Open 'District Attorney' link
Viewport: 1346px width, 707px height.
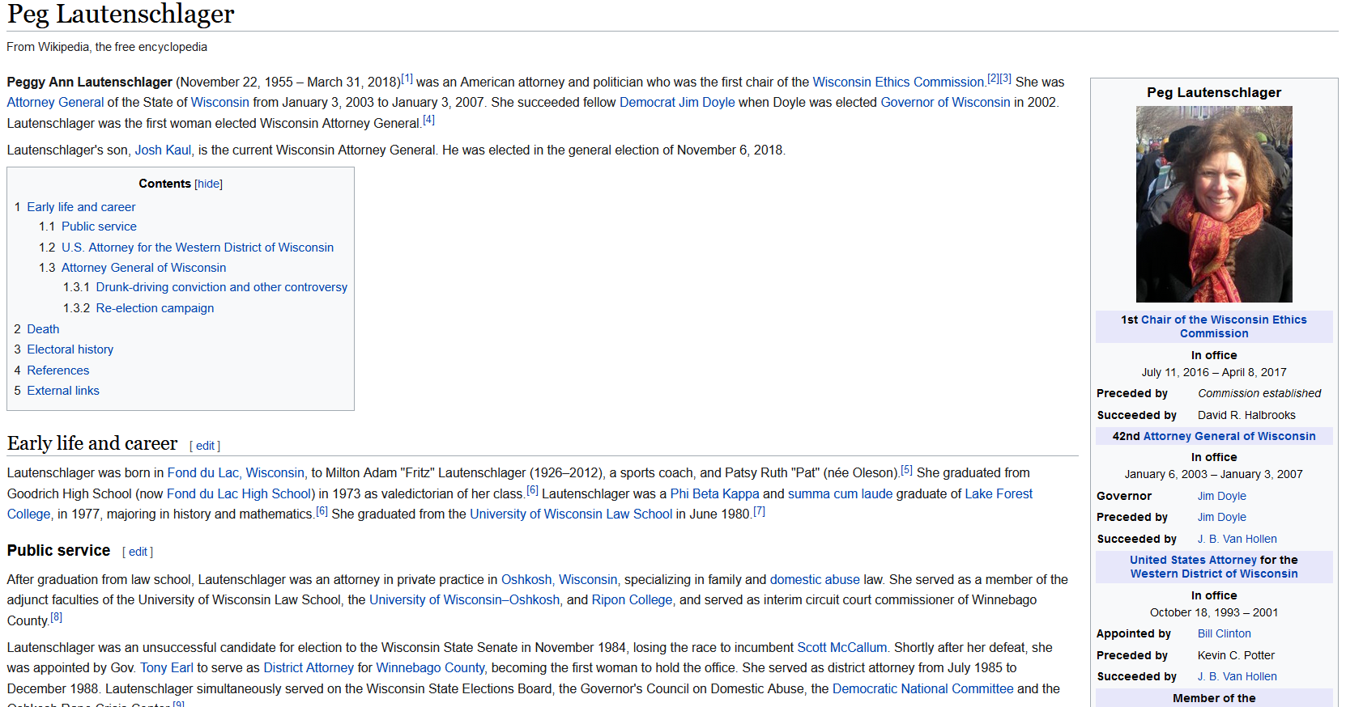pyautogui.click(x=309, y=668)
